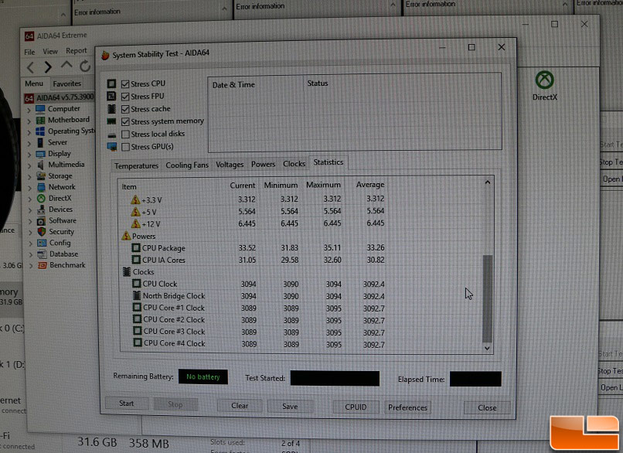Expand the Display node in AIDA64 tree
The width and height of the screenshot is (623, 453).
[x=29, y=154]
